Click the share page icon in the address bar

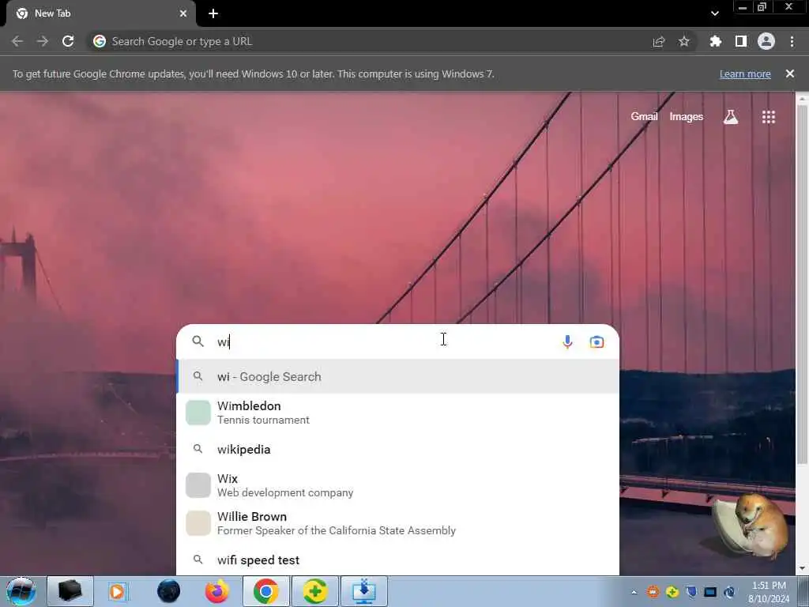click(x=658, y=41)
